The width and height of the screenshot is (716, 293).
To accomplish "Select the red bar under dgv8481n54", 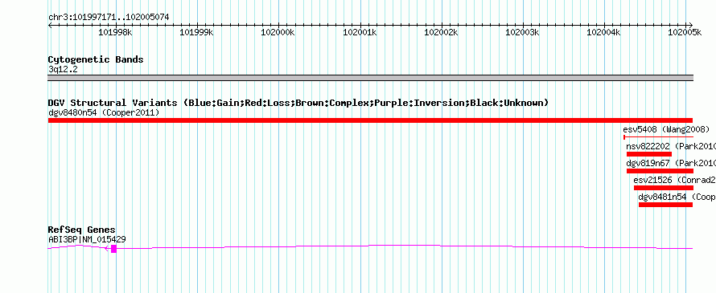I will 666,205.
